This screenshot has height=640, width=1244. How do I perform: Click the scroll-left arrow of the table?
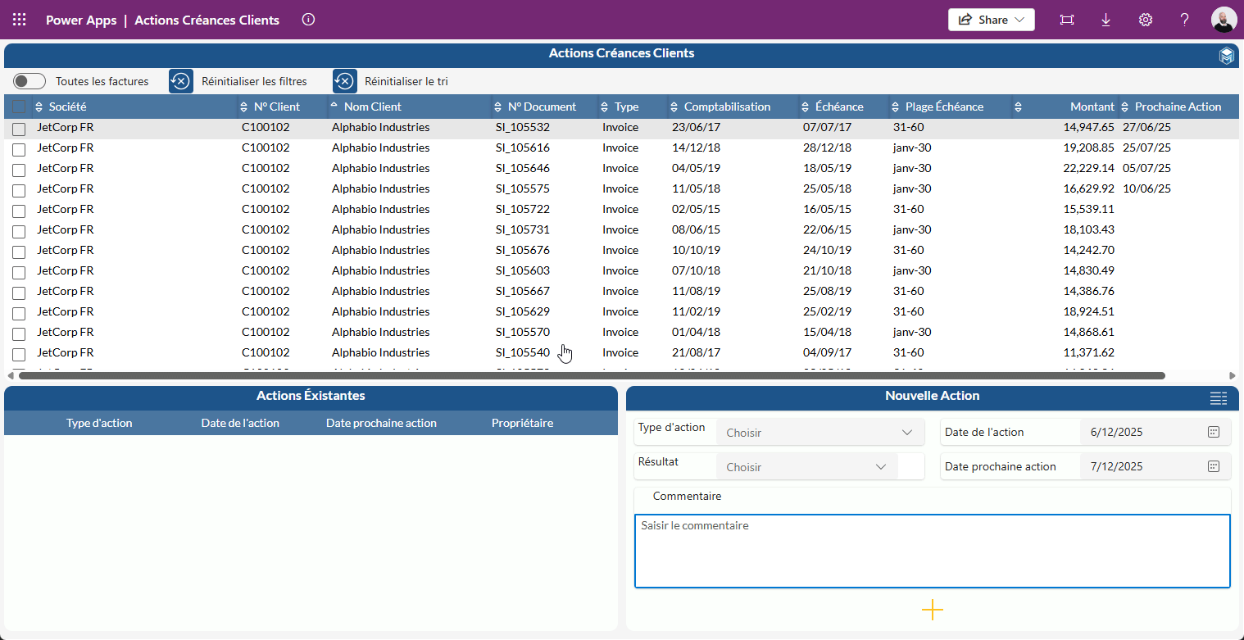pyautogui.click(x=10, y=375)
